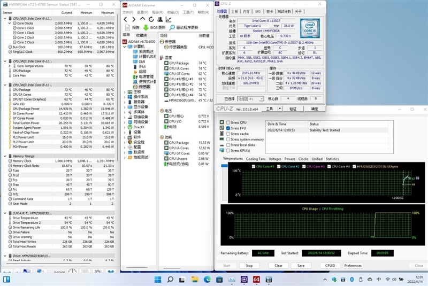This screenshot has width=428, height=286.
Task: Click the Preferences button
Action: coord(353,265)
